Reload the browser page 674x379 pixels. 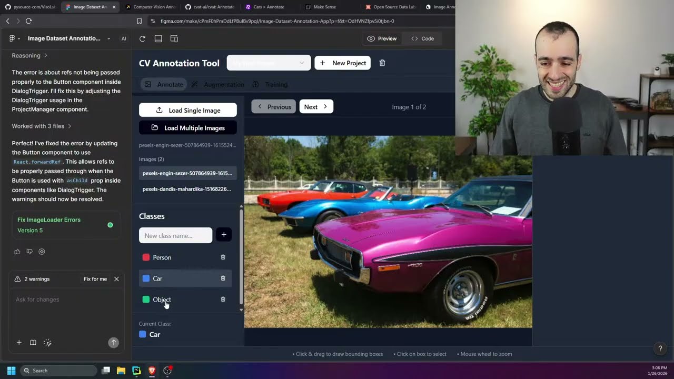[28, 21]
